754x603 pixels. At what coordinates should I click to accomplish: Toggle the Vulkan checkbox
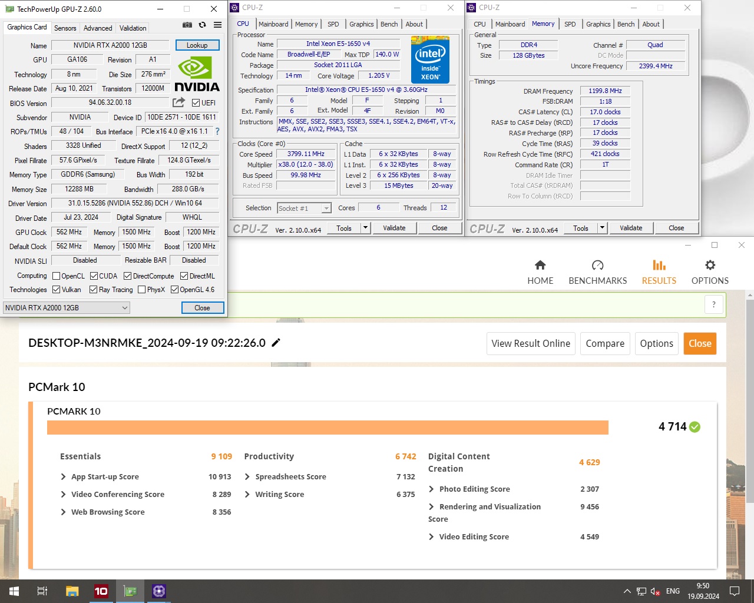tap(57, 289)
